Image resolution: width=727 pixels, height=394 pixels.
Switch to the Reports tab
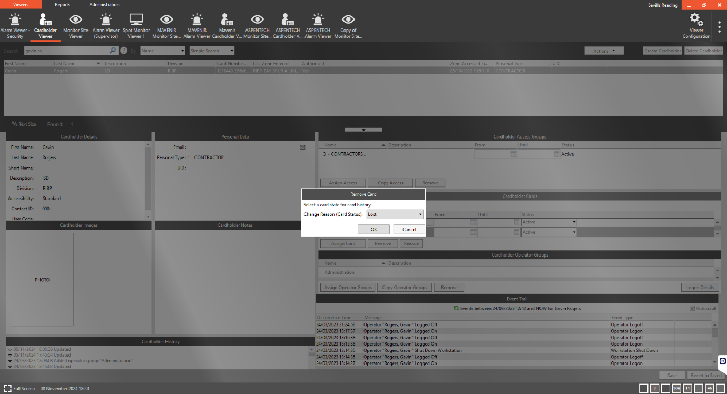(62, 4)
